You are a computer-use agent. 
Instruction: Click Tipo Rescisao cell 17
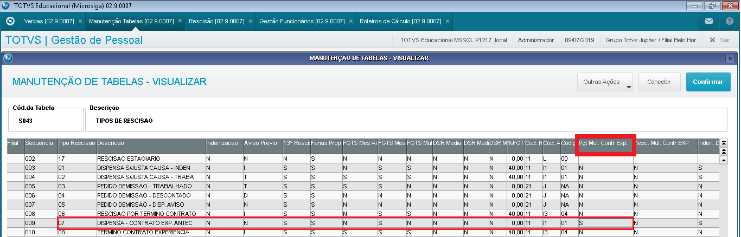pyautogui.click(x=76, y=159)
